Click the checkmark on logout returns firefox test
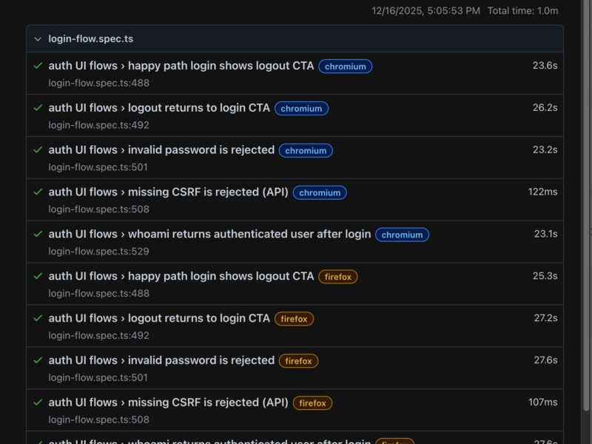 click(34, 318)
